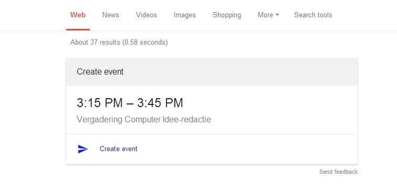Click the 3:45 PM end time
This screenshot has height=189, width=397.
160,103
